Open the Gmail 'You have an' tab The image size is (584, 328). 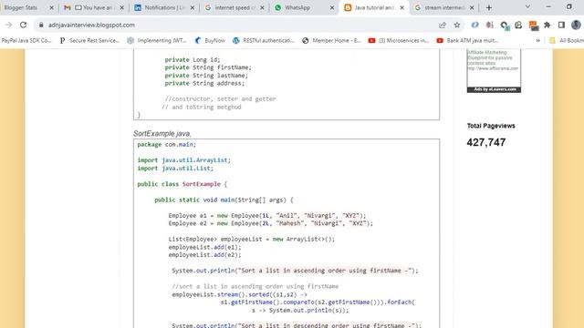pos(93,7)
